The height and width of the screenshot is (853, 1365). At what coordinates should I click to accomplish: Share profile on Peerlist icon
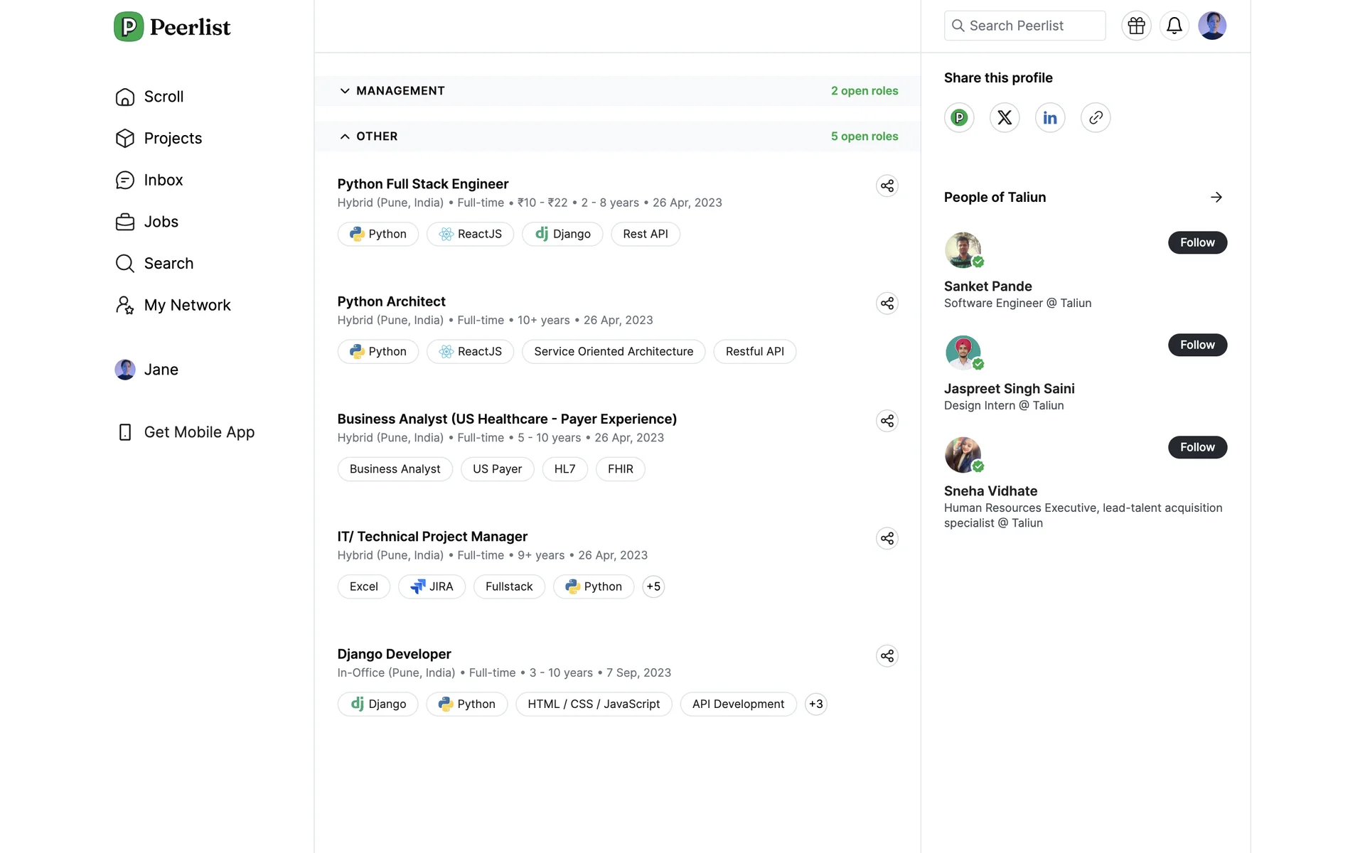click(x=959, y=118)
